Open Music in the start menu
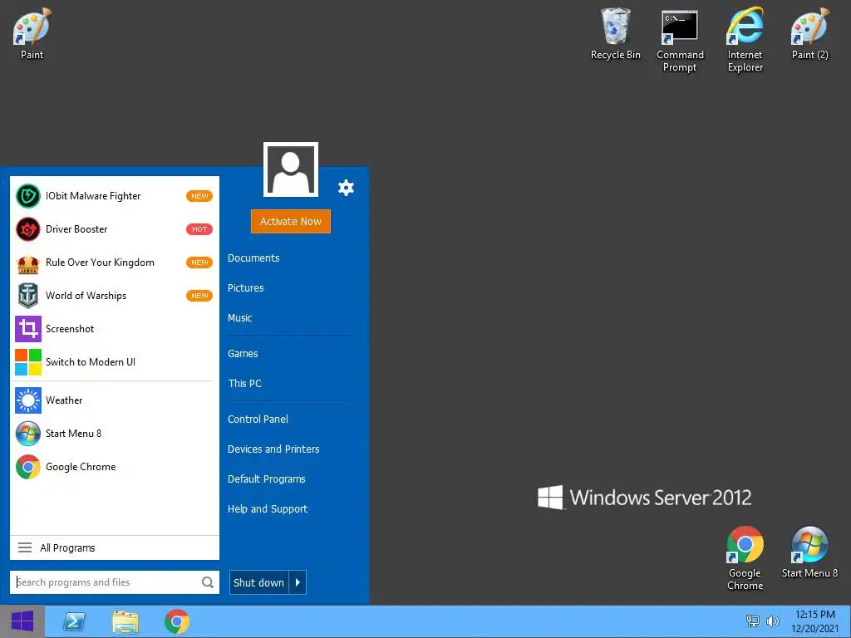 240,318
